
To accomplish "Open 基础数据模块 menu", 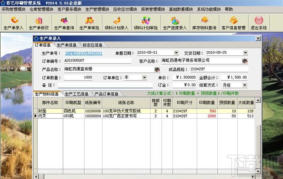I will pyautogui.click(x=181, y=9).
